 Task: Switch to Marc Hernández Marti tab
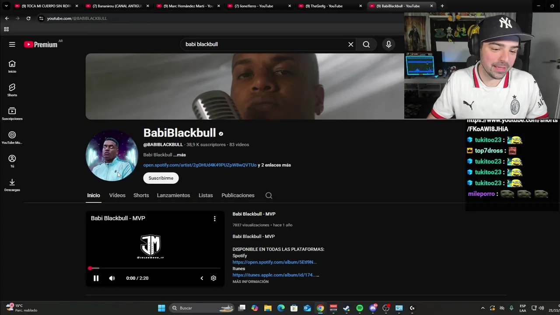[x=187, y=6]
